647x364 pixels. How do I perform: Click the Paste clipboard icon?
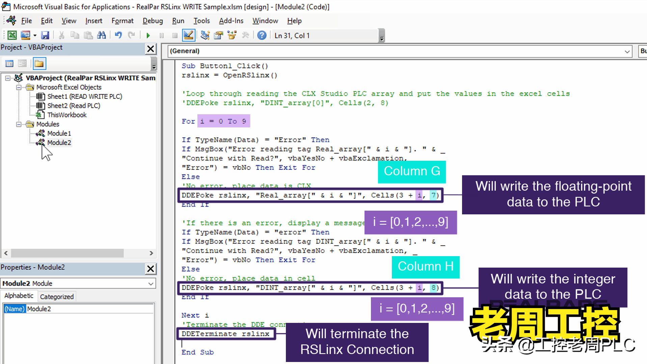pyautogui.click(x=88, y=35)
